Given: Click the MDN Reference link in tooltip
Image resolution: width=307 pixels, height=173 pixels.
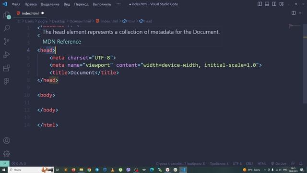Looking at the screenshot, I should coord(62,42).
